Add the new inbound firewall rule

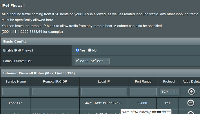(x=192, y=92)
